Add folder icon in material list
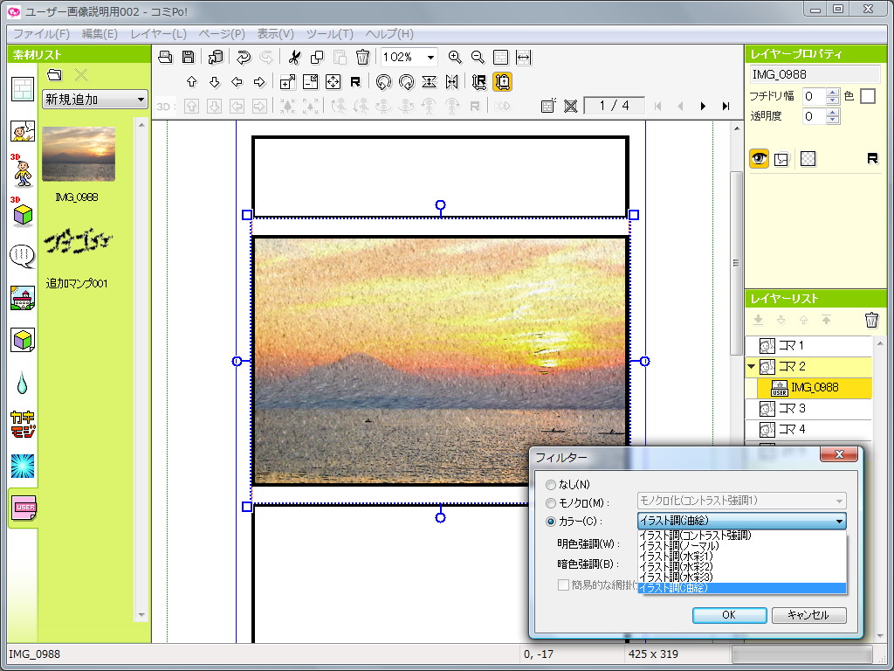The width and height of the screenshot is (894, 671). coord(54,75)
